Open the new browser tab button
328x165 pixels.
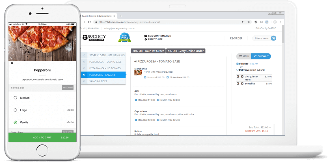121,16
